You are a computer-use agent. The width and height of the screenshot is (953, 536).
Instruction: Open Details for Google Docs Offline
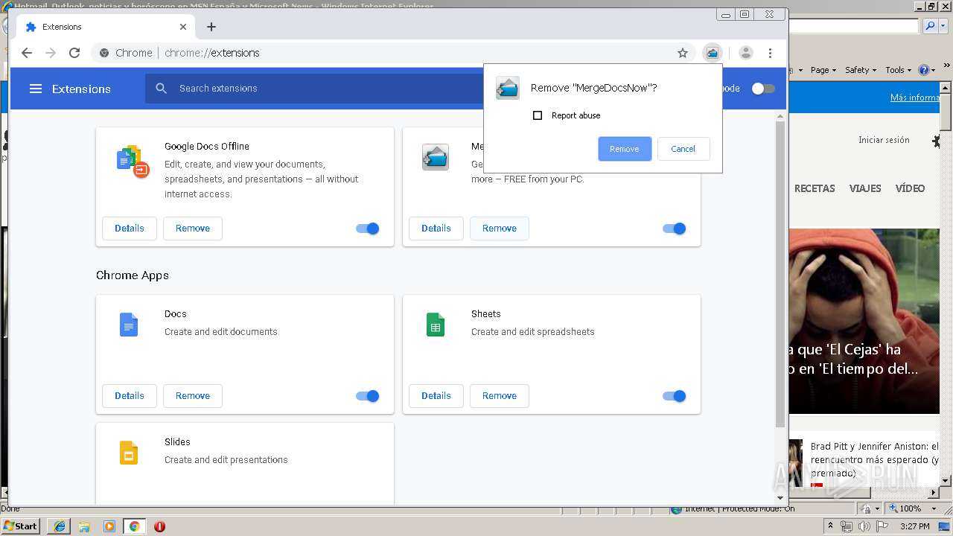130,229
